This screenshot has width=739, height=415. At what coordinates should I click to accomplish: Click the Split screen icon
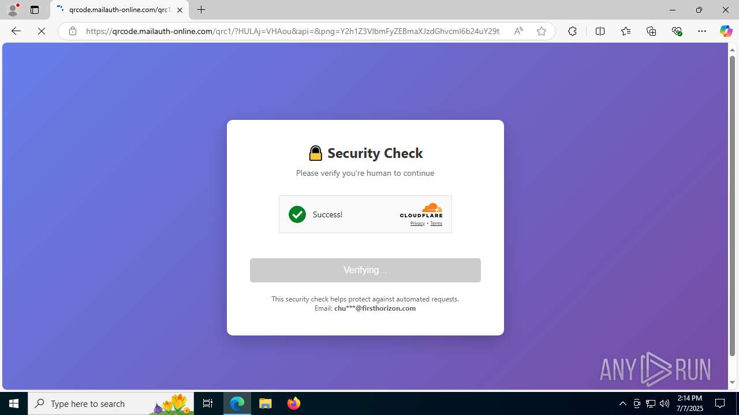pos(600,31)
